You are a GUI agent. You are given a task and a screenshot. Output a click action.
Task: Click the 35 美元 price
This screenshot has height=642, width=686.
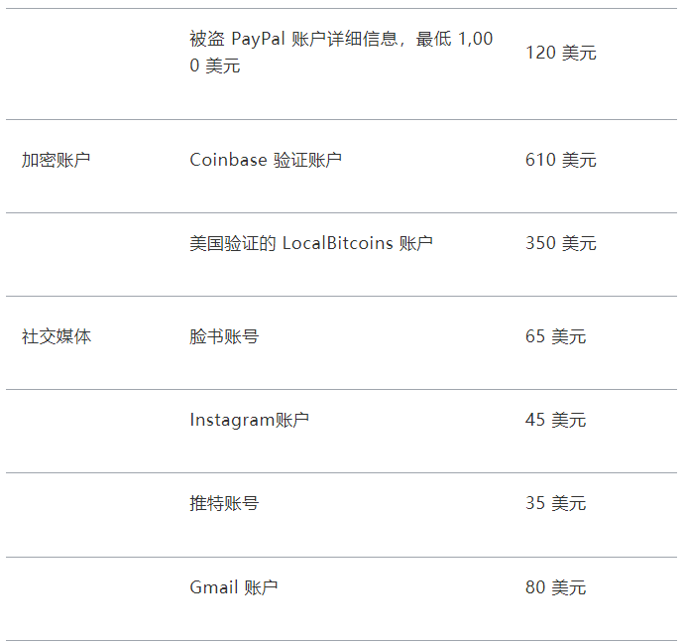(555, 503)
